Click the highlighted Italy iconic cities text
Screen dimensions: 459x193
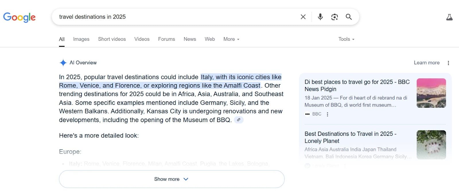[x=170, y=81]
